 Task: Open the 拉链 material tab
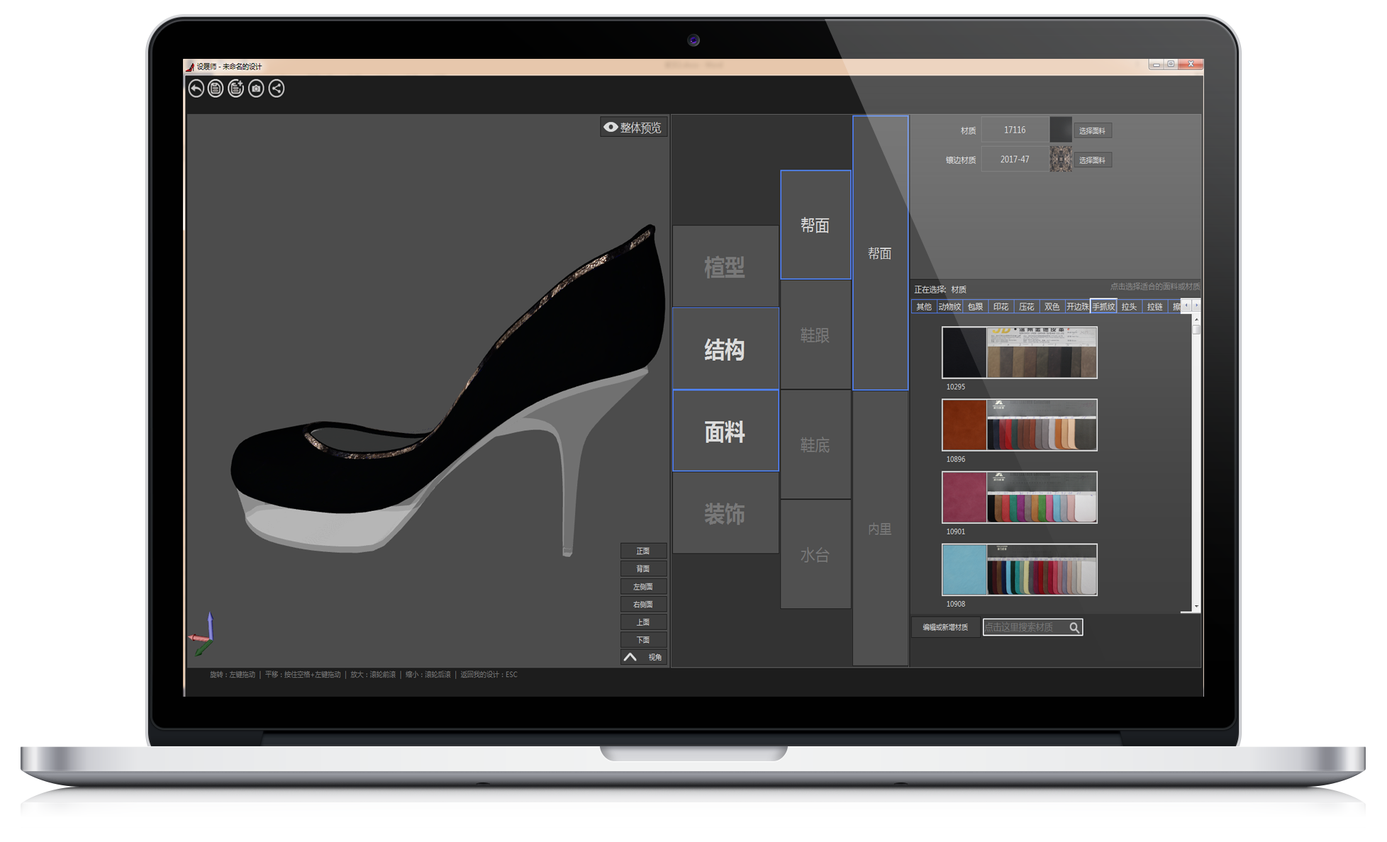(x=1154, y=307)
